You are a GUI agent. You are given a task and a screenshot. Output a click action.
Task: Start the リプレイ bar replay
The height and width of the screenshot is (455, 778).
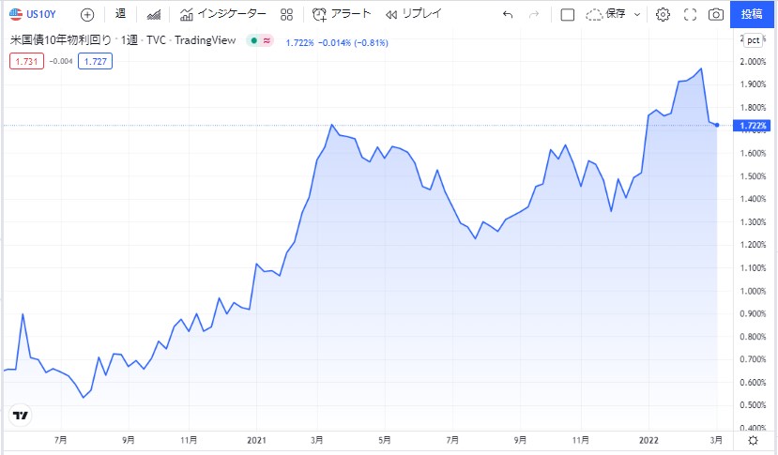pos(418,14)
